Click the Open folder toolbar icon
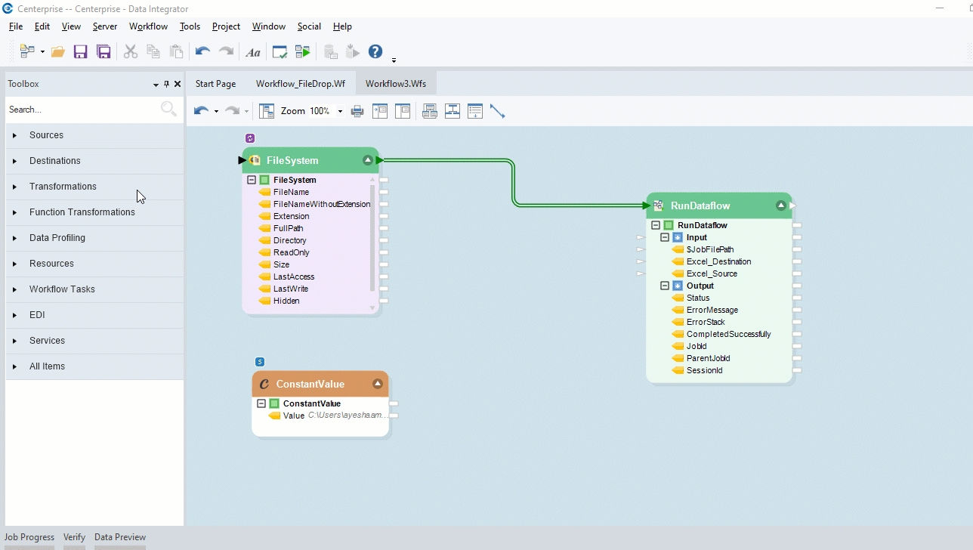The image size is (973, 550). [x=57, y=52]
